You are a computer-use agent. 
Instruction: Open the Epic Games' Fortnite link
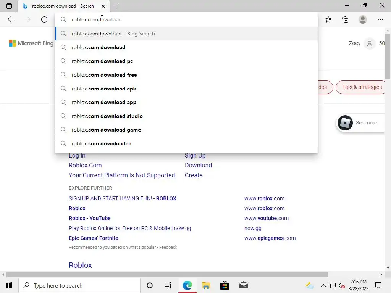pos(94,238)
